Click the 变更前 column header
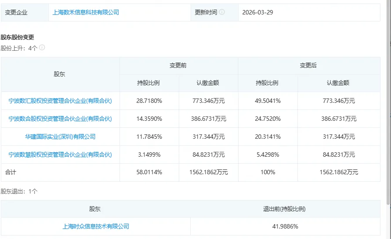The image size is (391, 239). (x=178, y=66)
